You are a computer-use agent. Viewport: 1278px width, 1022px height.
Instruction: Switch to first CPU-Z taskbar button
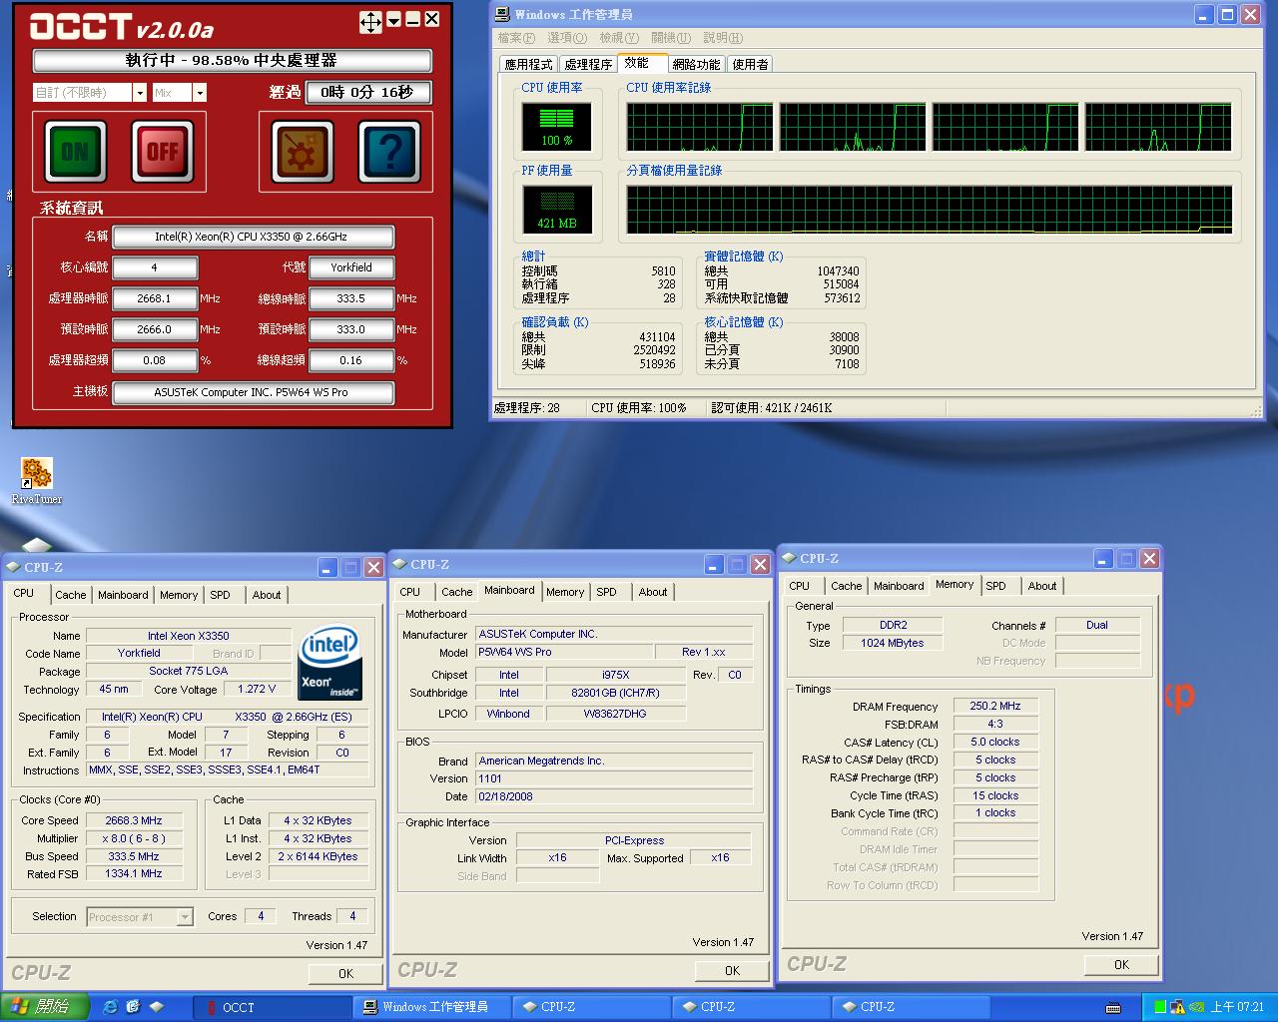pos(591,1007)
